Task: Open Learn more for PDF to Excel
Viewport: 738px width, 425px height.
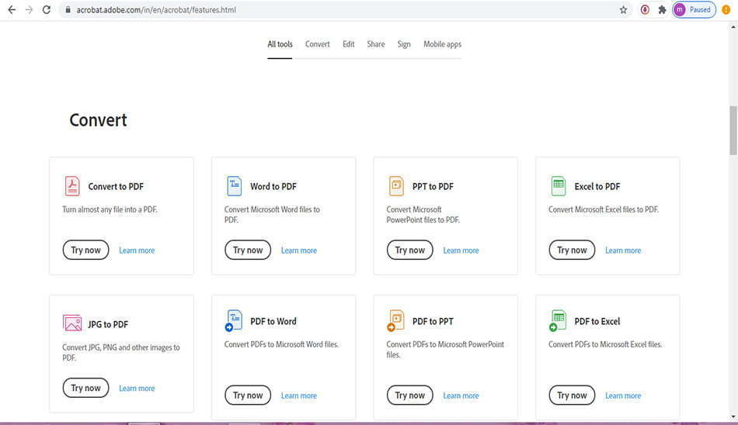Action: 623,396
